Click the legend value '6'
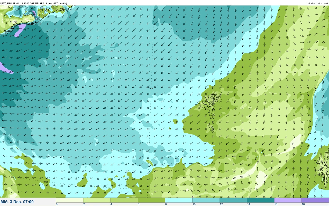Image resolution: width=329 pixels, height=206 pixels. 138,204
